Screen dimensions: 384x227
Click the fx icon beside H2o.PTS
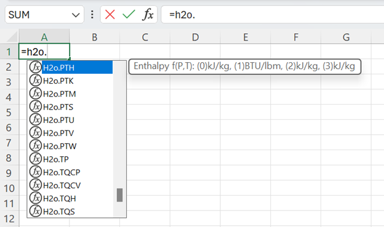coord(36,106)
